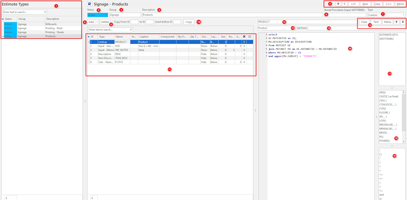Image resolution: width=407 pixels, height=200 pixels.
Task: Click the Test button
Action: pos(376,22)
